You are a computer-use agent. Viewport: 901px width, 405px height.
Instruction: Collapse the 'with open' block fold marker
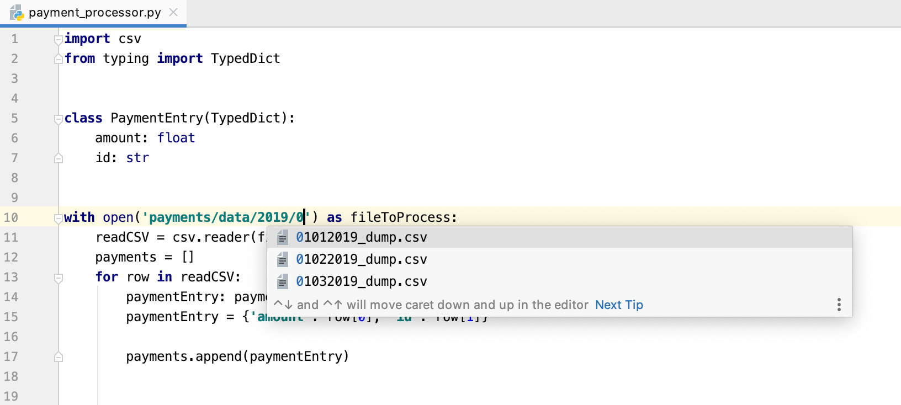coord(59,218)
